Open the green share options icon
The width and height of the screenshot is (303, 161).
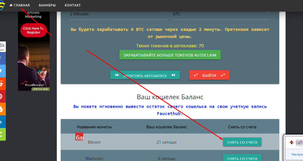tap(2, 134)
